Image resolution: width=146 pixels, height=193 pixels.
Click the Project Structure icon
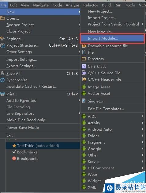pyautogui.click(x=2, y=45)
